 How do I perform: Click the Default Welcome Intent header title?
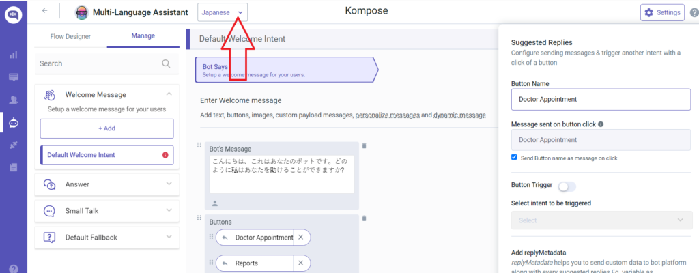(242, 39)
